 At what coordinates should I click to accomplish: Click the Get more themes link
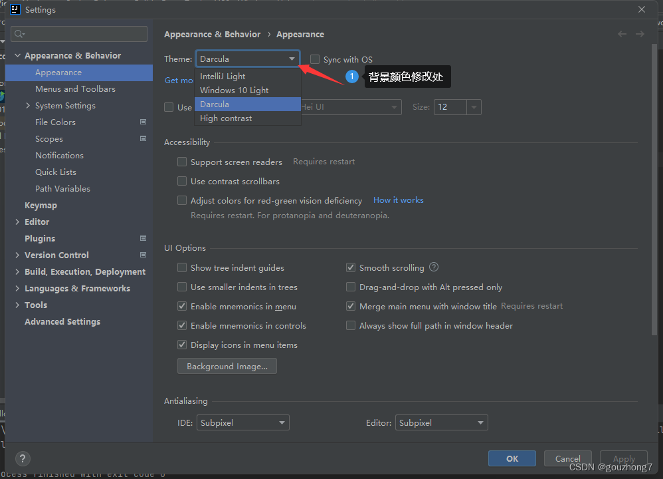coord(179,80)
